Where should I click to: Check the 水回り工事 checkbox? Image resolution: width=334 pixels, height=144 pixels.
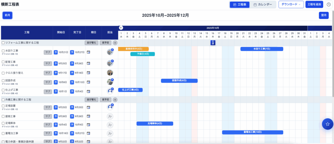pos(3,51)
